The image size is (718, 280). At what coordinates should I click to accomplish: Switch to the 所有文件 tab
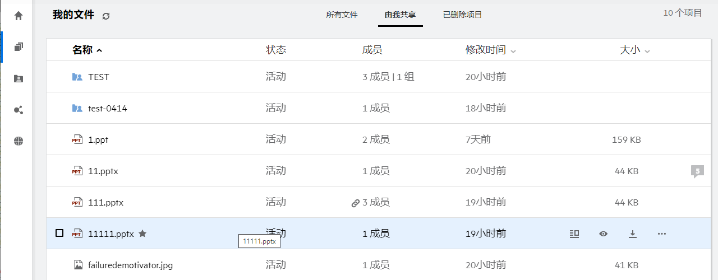click(x=342, y=15)
